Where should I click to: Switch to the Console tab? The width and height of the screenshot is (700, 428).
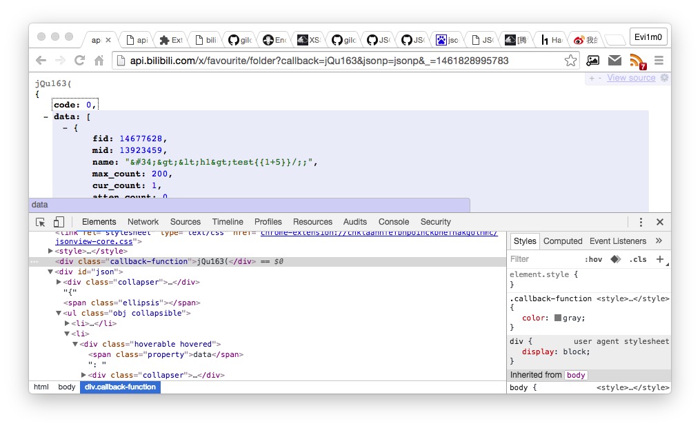click(393, 222)
